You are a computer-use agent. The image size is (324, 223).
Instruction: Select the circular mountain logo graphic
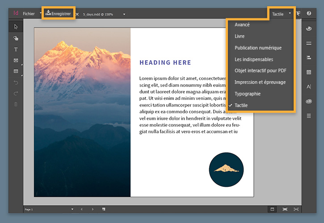point(226,169)
